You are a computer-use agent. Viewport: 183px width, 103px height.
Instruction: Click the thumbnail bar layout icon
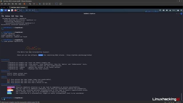[x=47, y=4]
